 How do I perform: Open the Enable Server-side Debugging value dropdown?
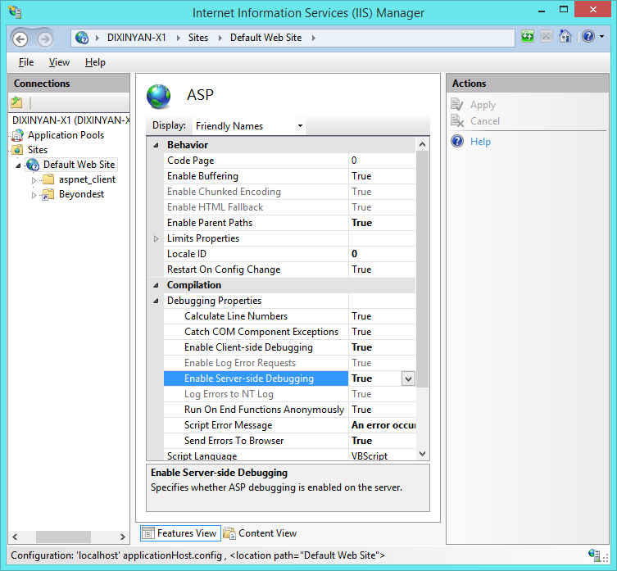408,378
